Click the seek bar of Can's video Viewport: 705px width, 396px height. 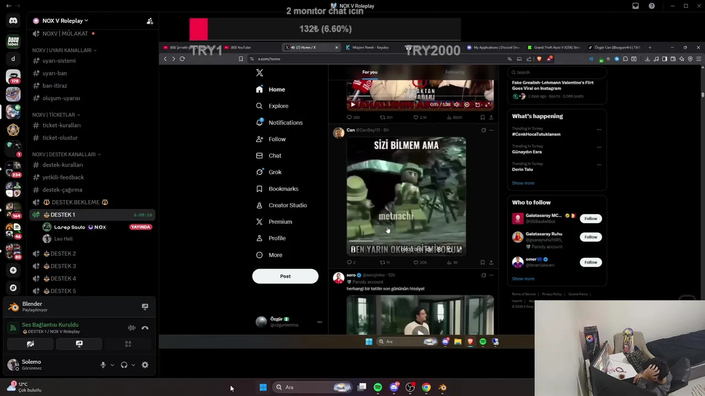[x=406, y=240]
